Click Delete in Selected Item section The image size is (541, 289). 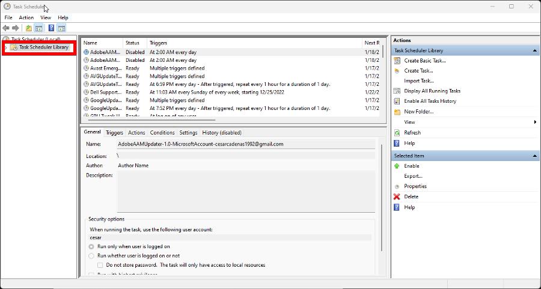(x=411, y=196)
